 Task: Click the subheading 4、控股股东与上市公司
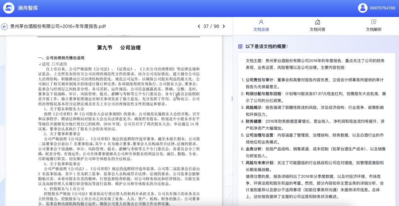[64, 189]
